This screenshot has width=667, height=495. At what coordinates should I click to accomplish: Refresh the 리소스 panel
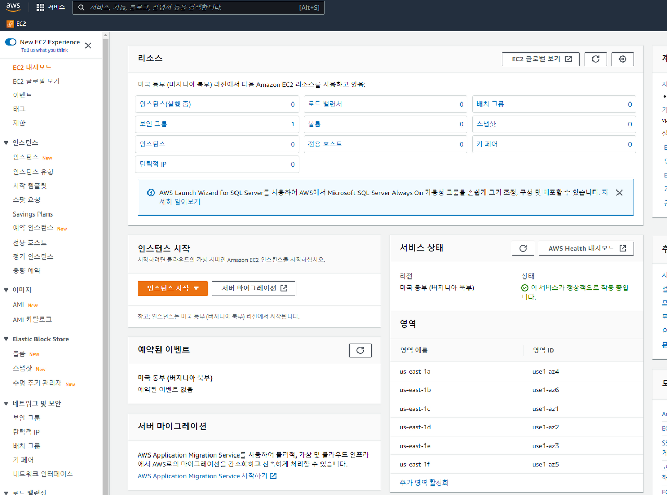(596, 59)
